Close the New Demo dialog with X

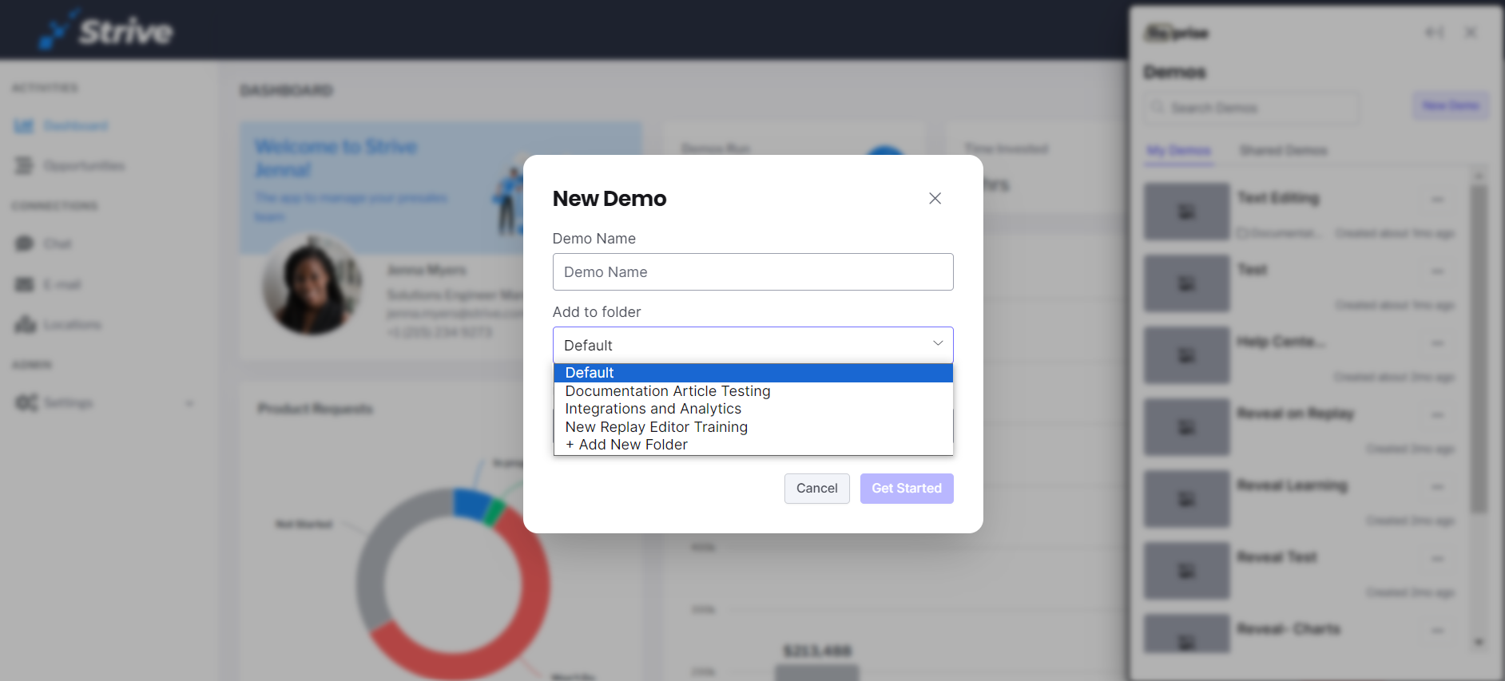click(x=935, y=198)
